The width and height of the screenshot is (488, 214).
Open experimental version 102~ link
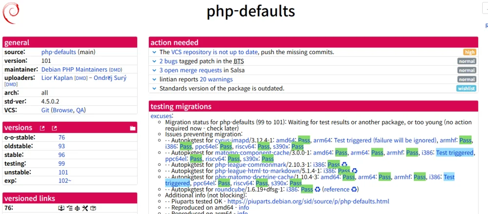[x=65, y=181]
